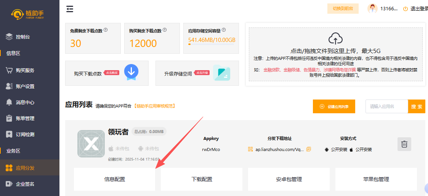The height and width of the screenshot is (196, 428).
Task: Go to 账户设置 in the sidebar
Action: [25, 86]
